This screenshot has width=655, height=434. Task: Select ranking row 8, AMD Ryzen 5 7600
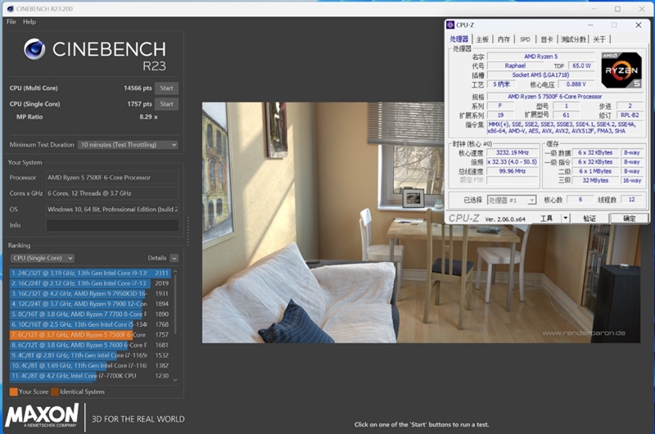tap(90, 345)
